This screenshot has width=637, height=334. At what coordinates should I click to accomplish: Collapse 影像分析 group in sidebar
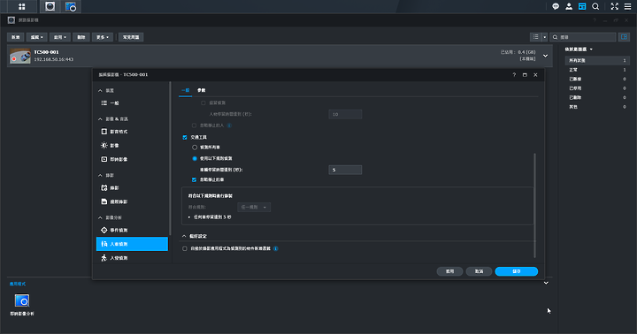[100, 217]
